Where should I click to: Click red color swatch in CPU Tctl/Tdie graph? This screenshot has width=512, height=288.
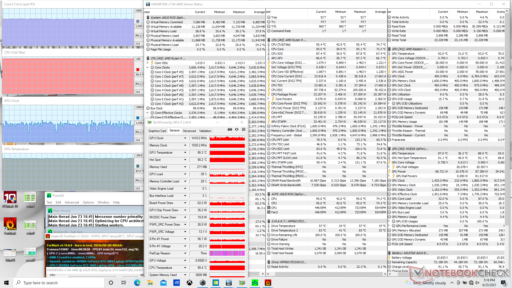point(138,70)
